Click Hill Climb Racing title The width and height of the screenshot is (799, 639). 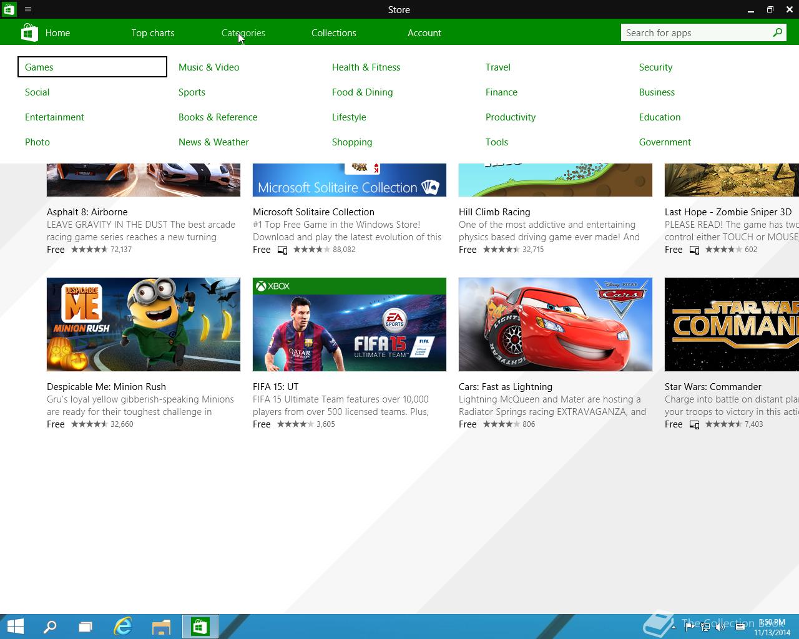pos(494,212)
